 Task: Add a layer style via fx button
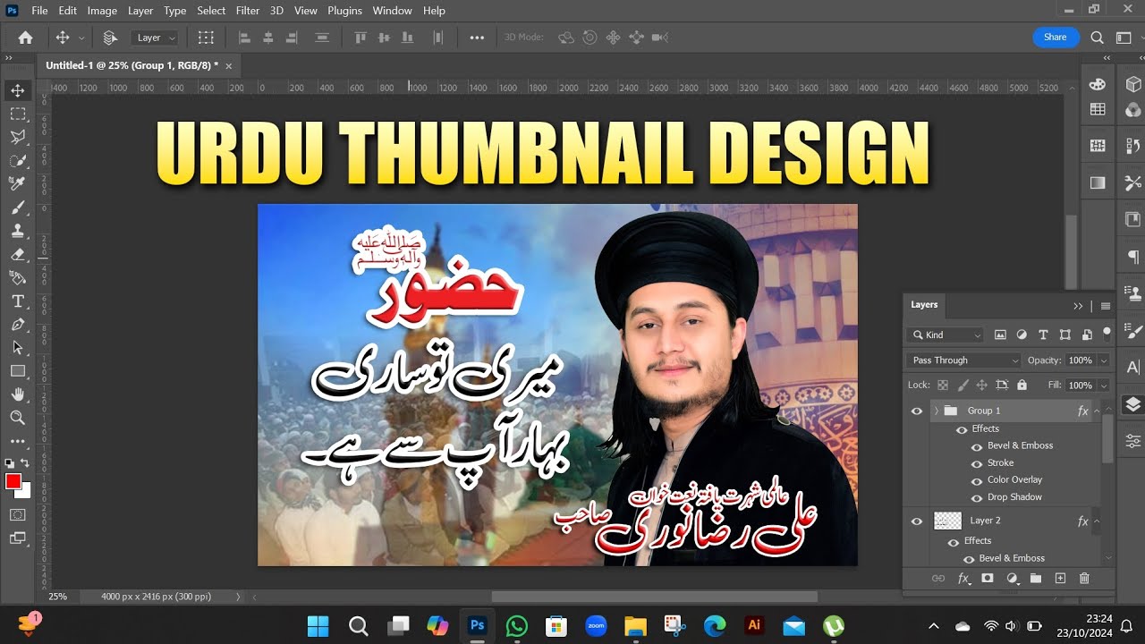coord(963,579)
